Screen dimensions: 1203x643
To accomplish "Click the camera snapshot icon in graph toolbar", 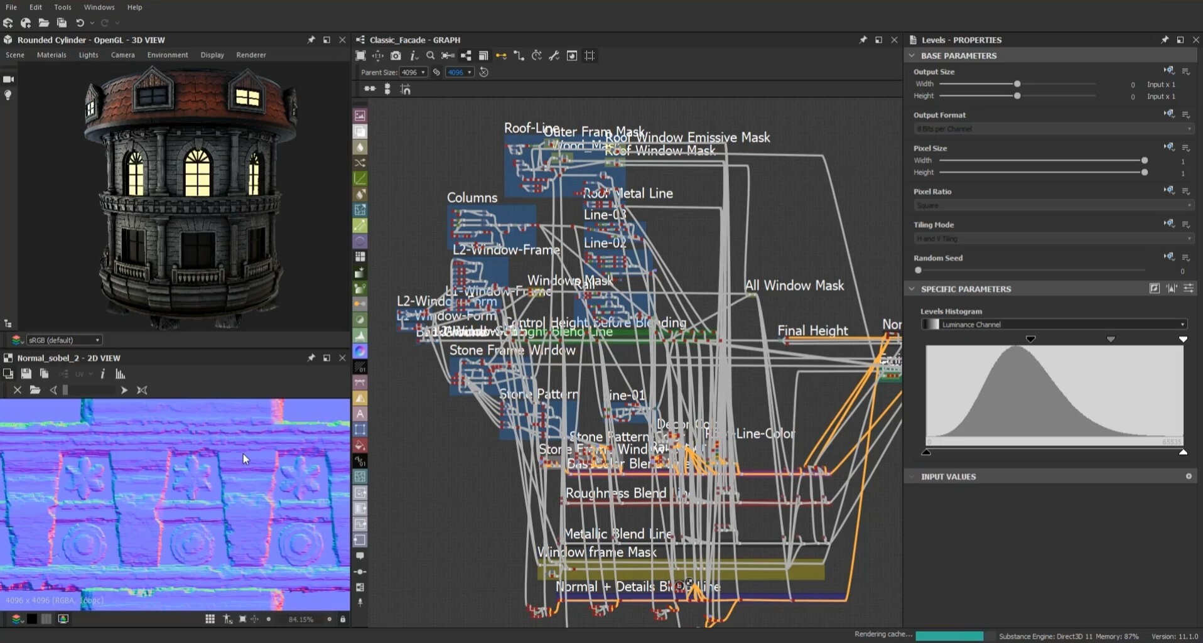I will tap(396, 56).
